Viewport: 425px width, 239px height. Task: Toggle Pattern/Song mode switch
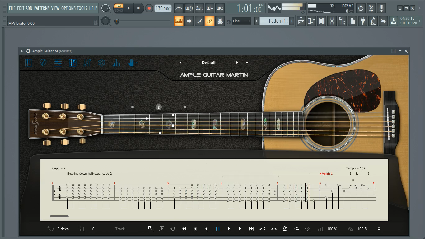coord(119,8)
